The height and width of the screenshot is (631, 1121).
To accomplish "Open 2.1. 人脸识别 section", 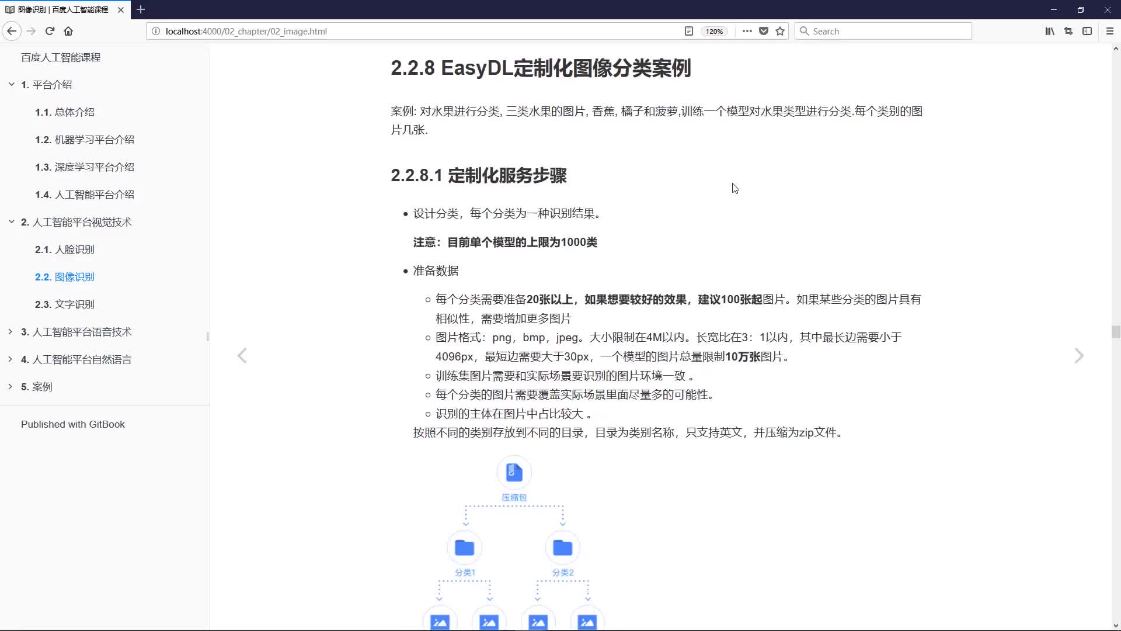I will click(65, 249).
